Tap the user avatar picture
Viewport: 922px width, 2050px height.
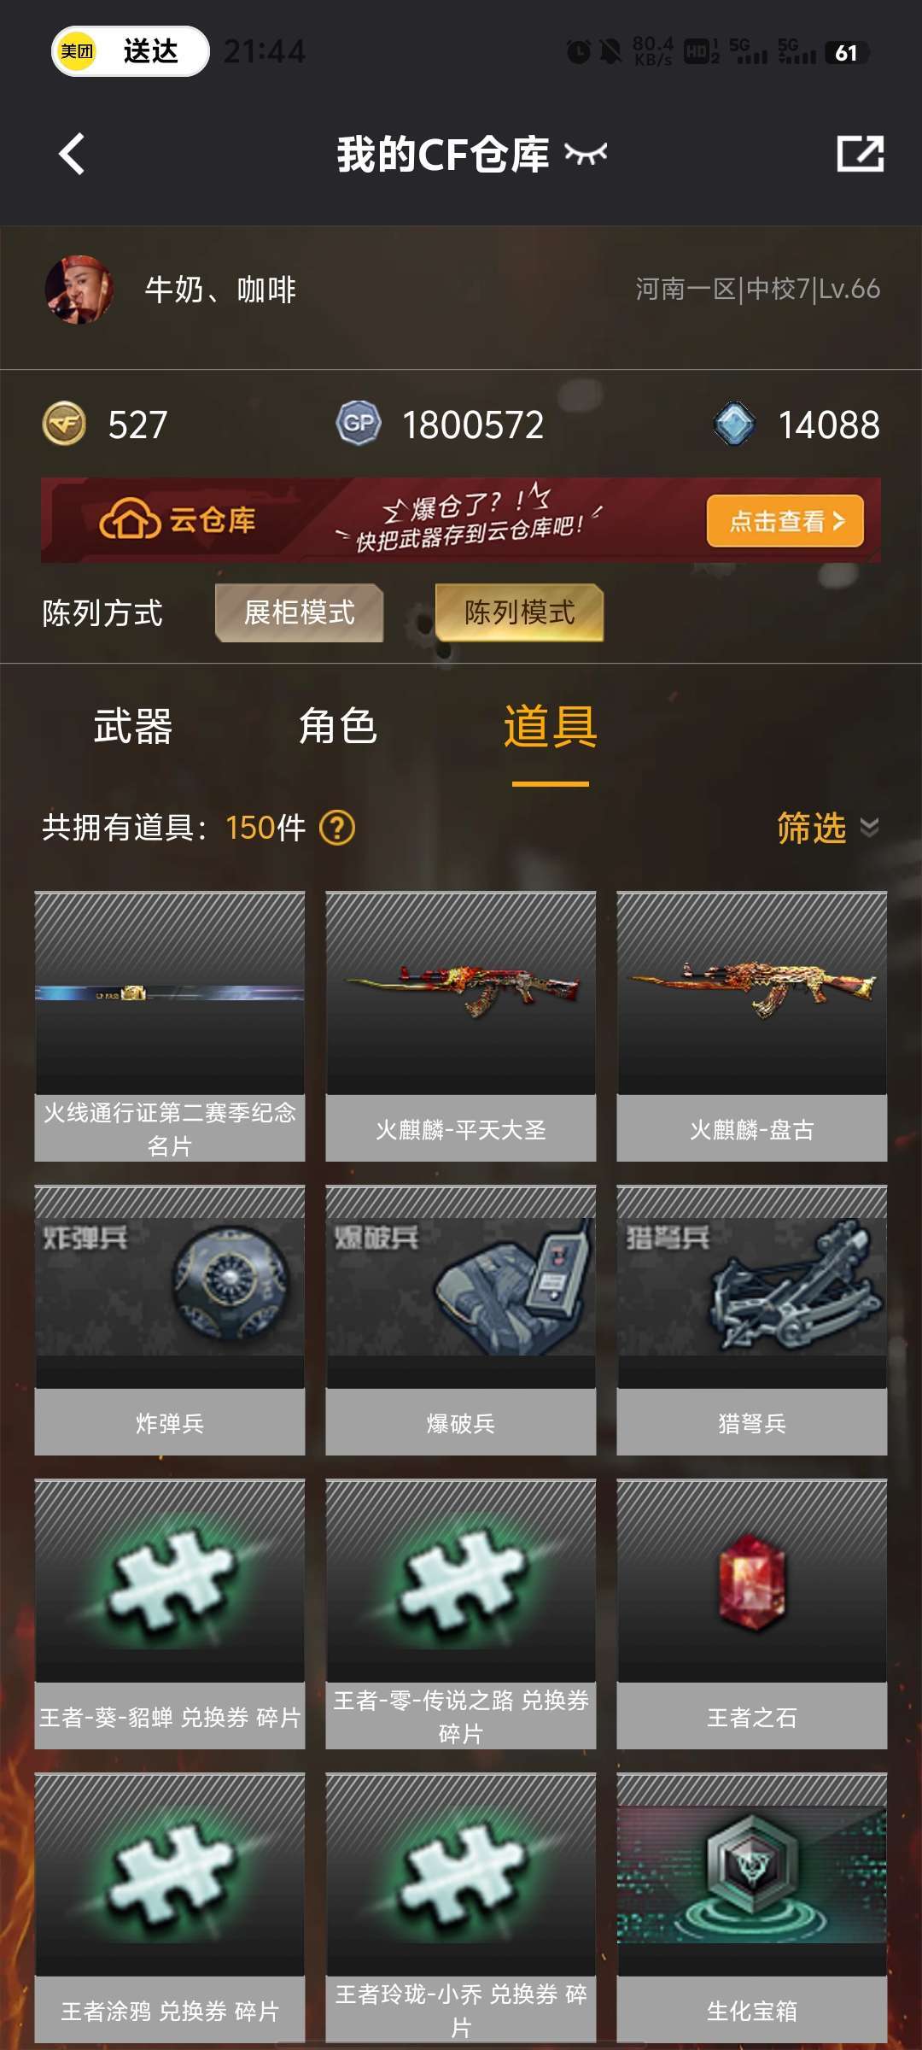pos(79,290)
